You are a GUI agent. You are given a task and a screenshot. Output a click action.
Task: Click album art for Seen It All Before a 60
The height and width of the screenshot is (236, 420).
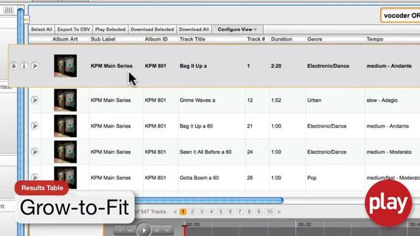(x=66, y=151)
